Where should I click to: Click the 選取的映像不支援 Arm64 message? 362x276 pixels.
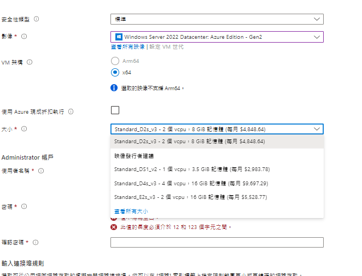[x=153, y=88]
